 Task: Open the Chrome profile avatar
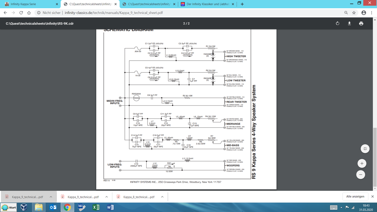[363, 13]
